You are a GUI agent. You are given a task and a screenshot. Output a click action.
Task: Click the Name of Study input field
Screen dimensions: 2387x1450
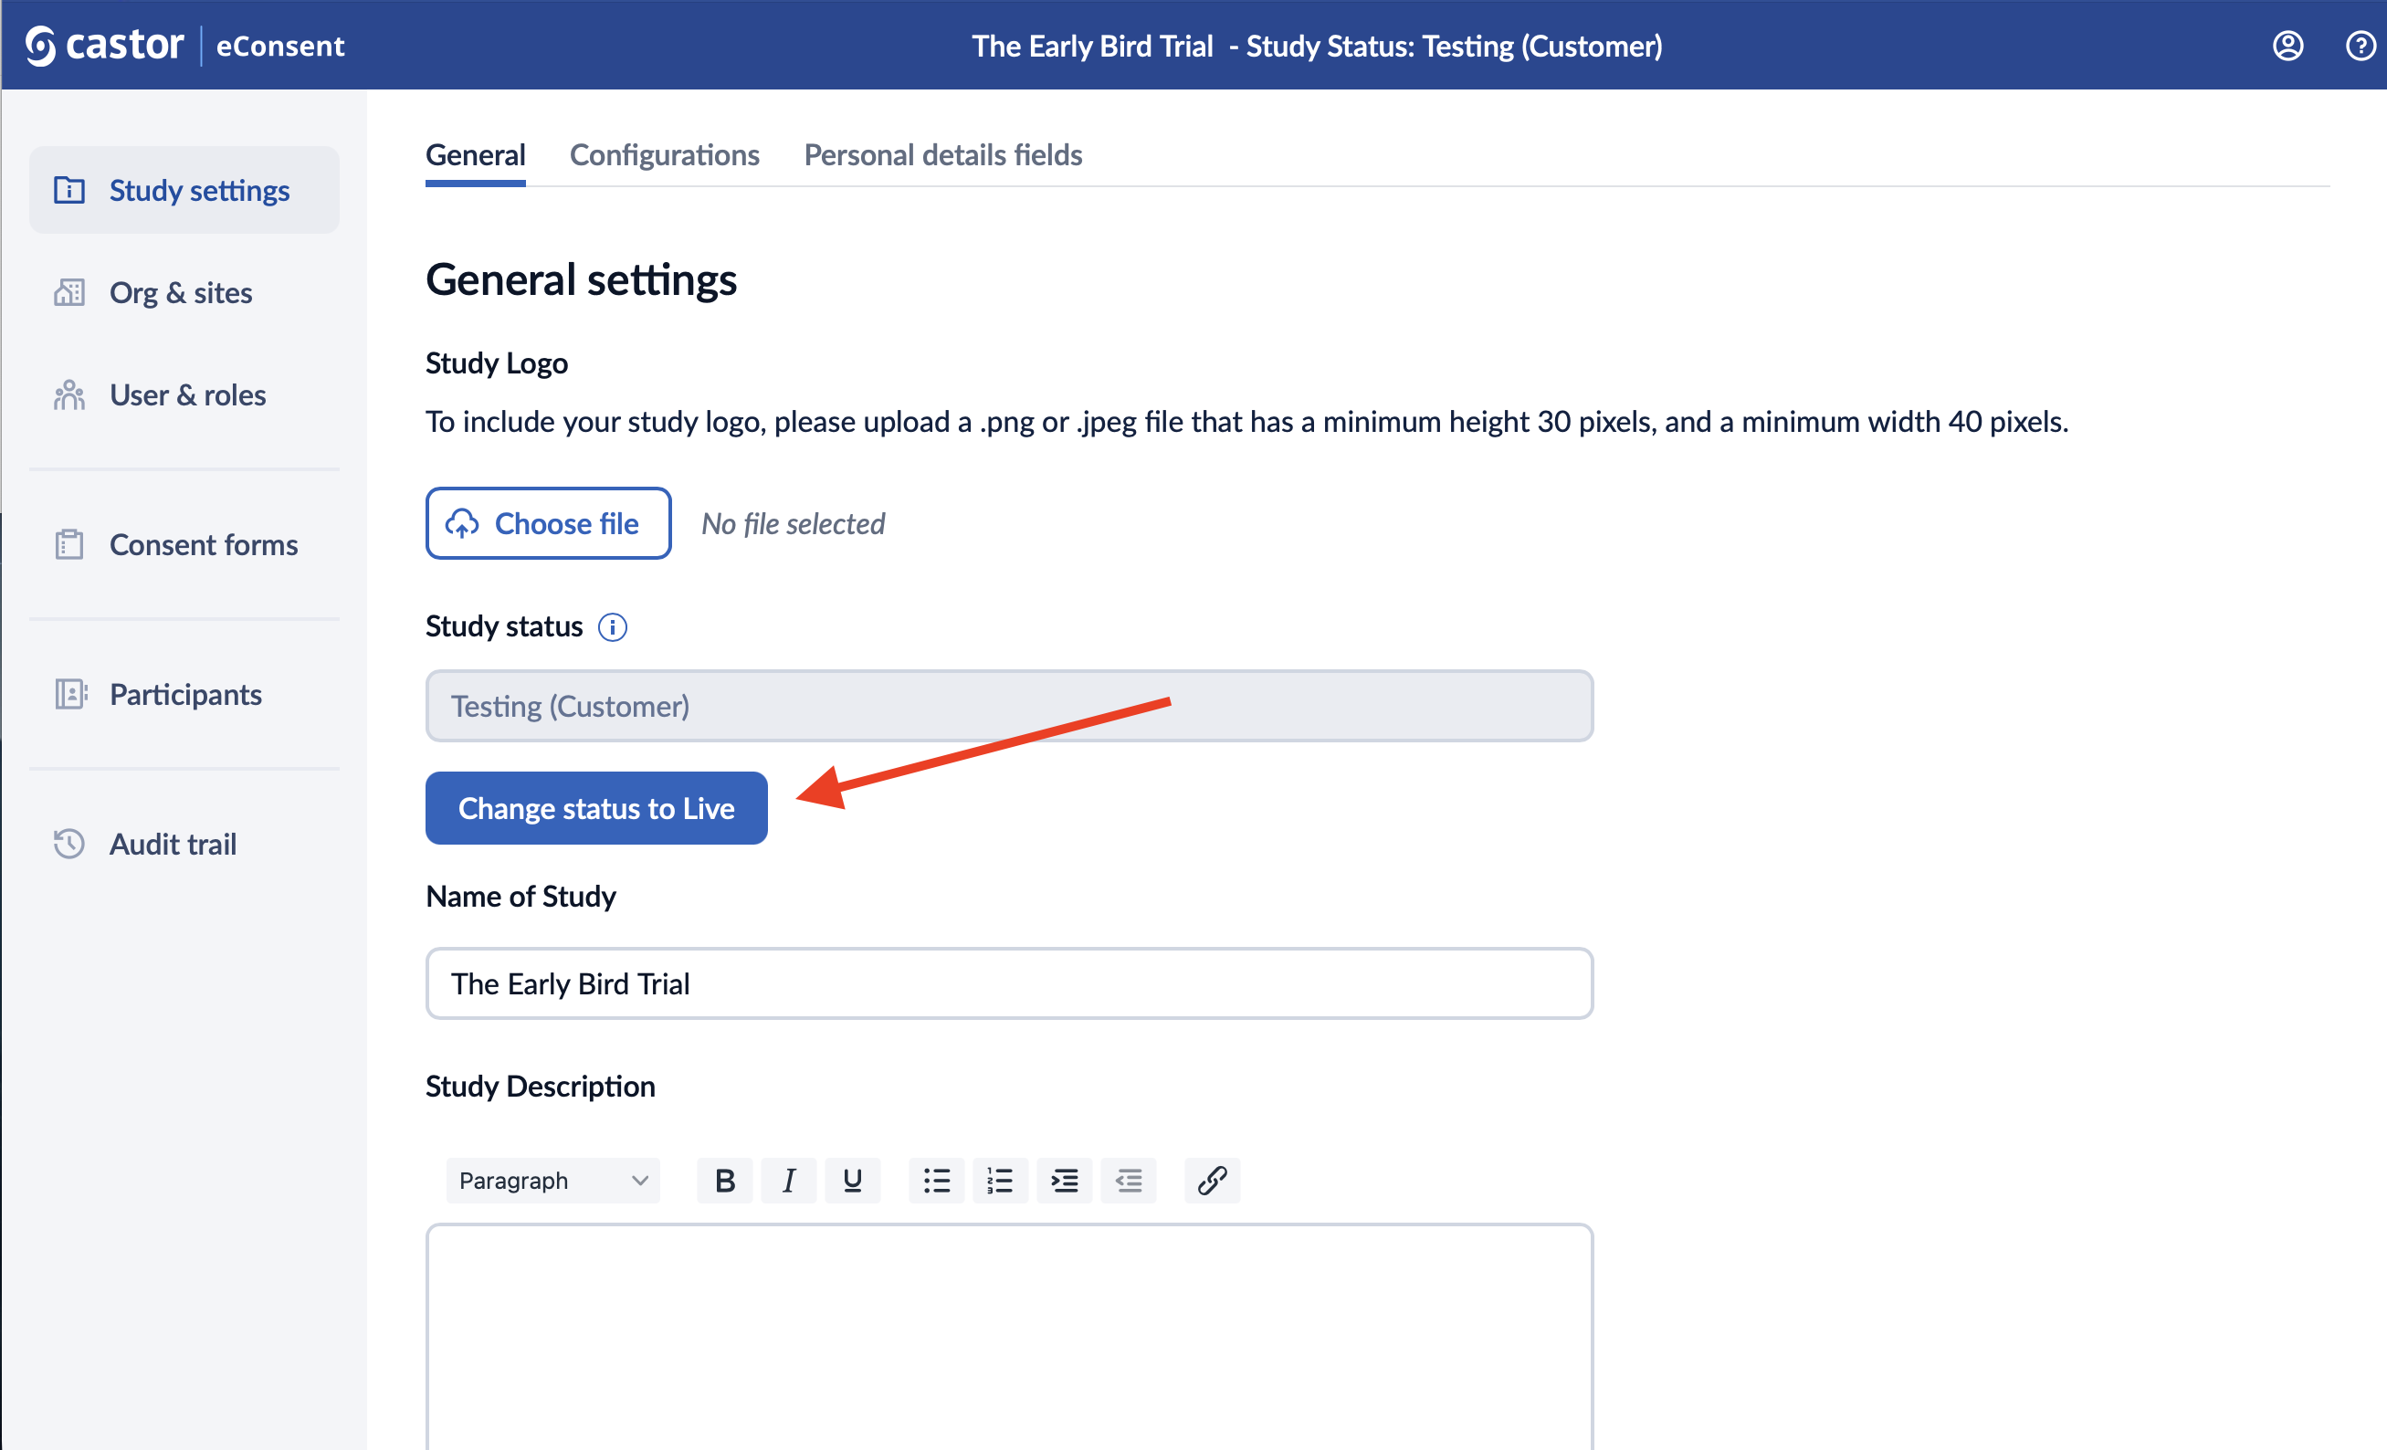coord(1009,983)
